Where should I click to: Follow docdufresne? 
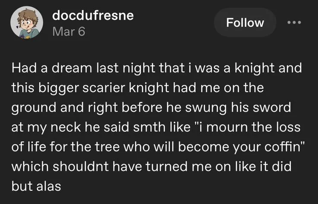point(246,22)
